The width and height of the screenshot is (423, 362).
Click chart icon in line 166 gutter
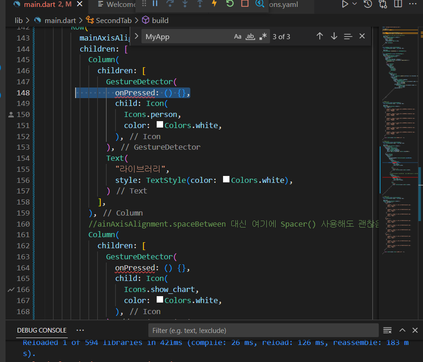point(11,290)
